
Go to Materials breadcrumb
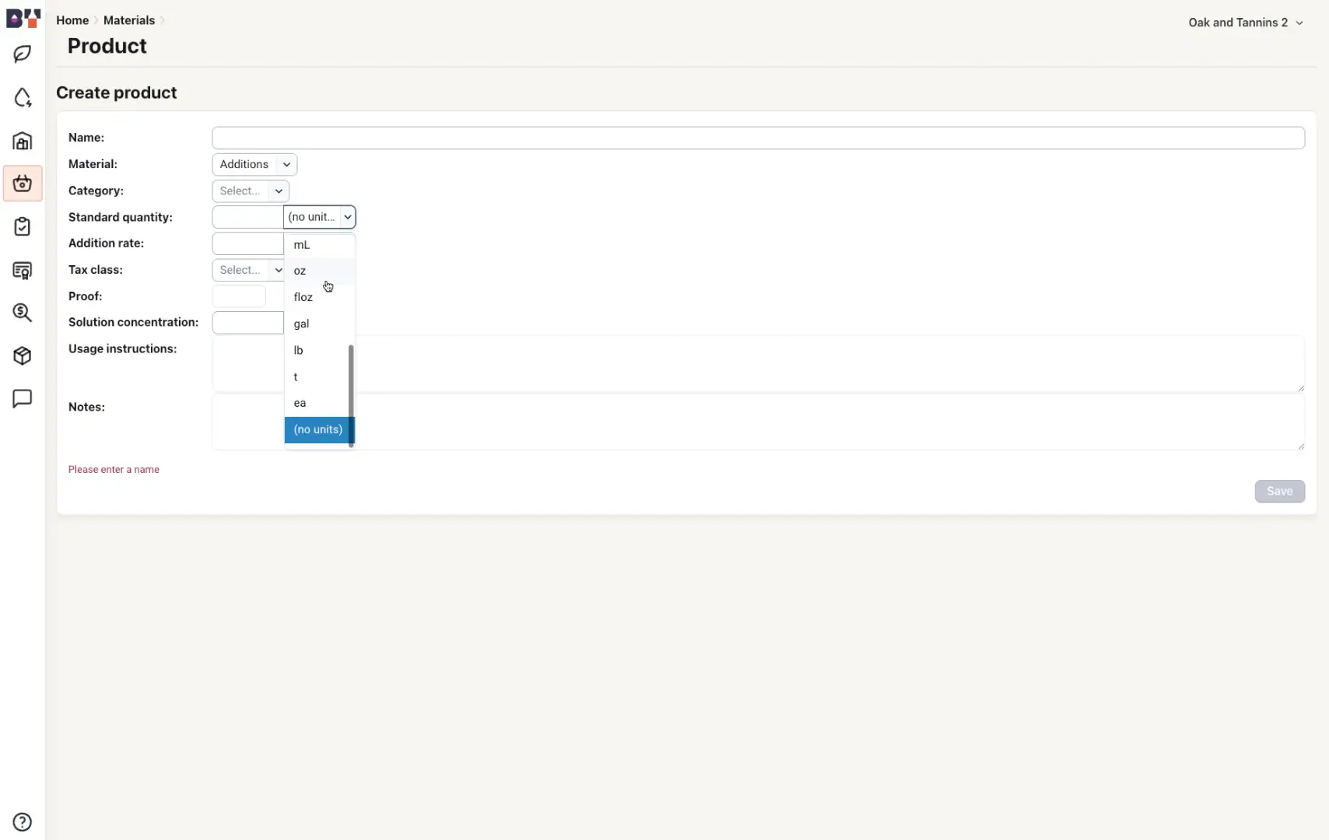pyautogui.click(x=129, y=20)
